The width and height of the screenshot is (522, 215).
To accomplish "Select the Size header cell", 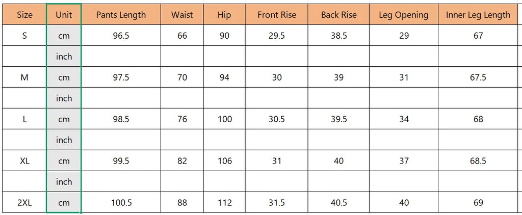I will [24, 15].
